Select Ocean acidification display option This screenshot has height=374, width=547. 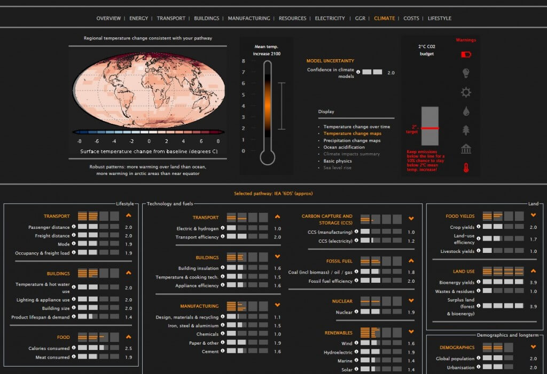[x=344, y=147]
